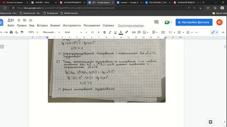Viewport: 227px width, 127px height.
Task: Check cloud save status icon
Action: tap(31, 20)
